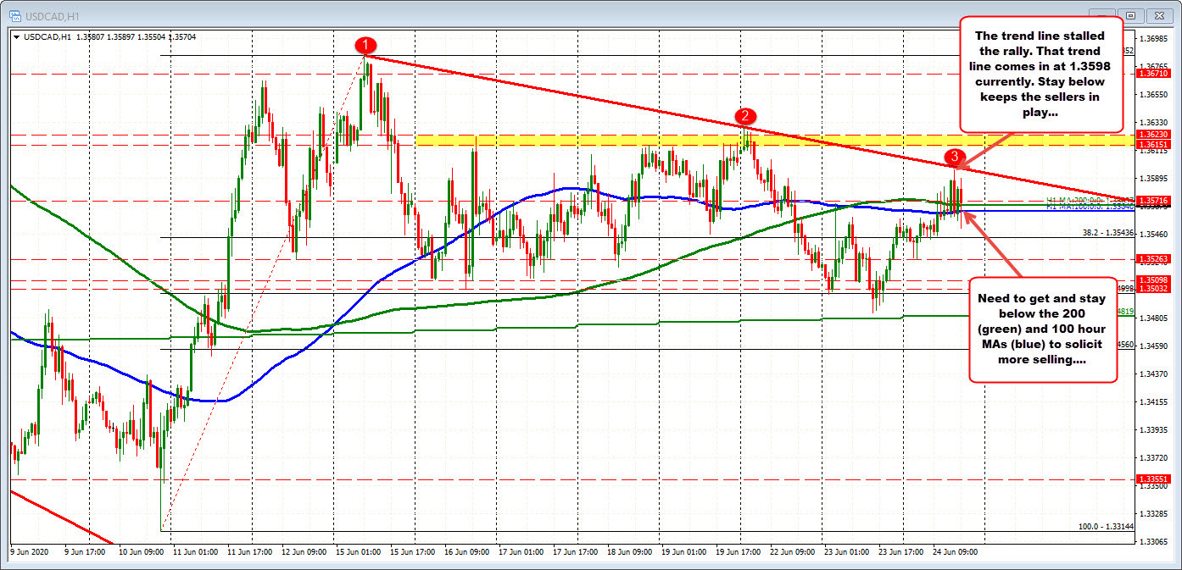Click the 1.33285 price axis label
This screenshot has height=570, width=1182.
pos(1153,513)
